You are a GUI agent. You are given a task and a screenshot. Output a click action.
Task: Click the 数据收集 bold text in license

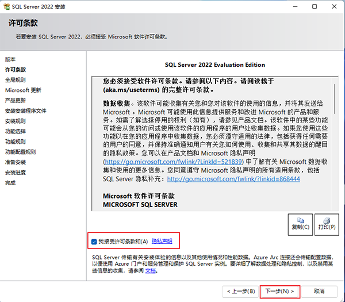click(x=117, y=103)
